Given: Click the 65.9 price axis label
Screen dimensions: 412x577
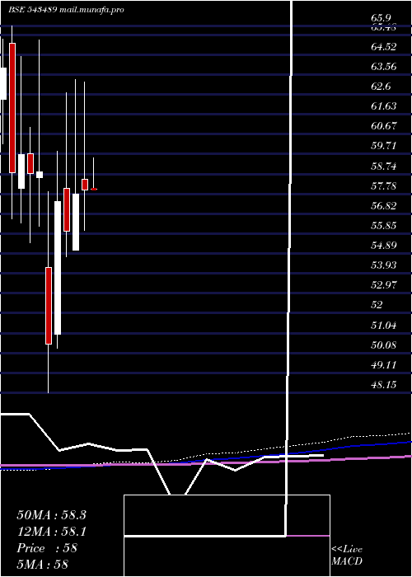Looking at the screenshot, I should click(x=382, y=18).
